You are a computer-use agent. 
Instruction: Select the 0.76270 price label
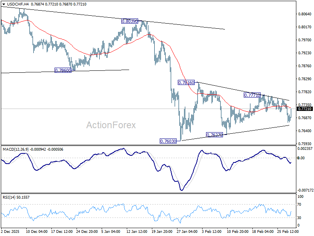(214, 135)
